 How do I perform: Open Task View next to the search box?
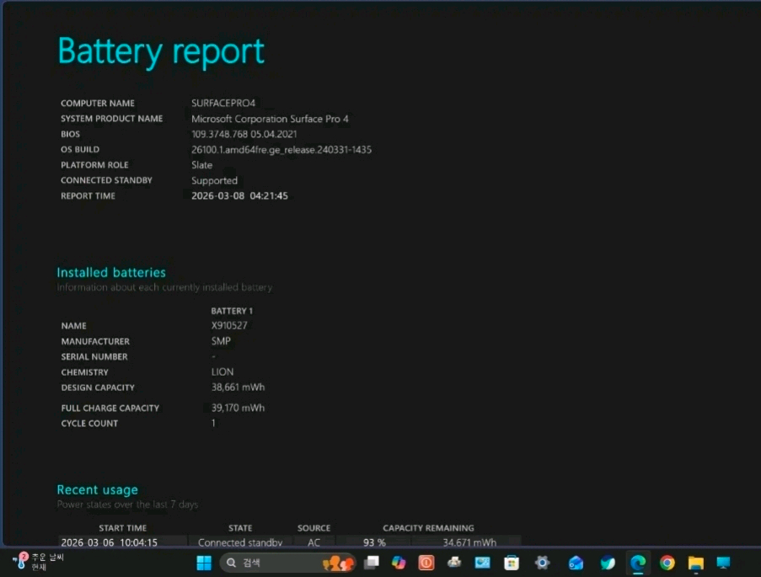coord(369,562)
